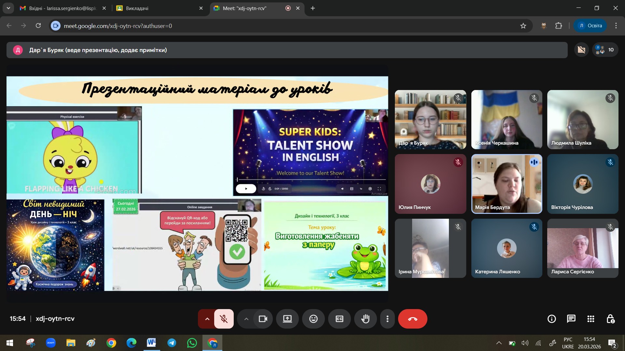The height and width of the screenshot is (351, 625).
Task: Open the chat messages panel
Action: (x=571, y=319)
